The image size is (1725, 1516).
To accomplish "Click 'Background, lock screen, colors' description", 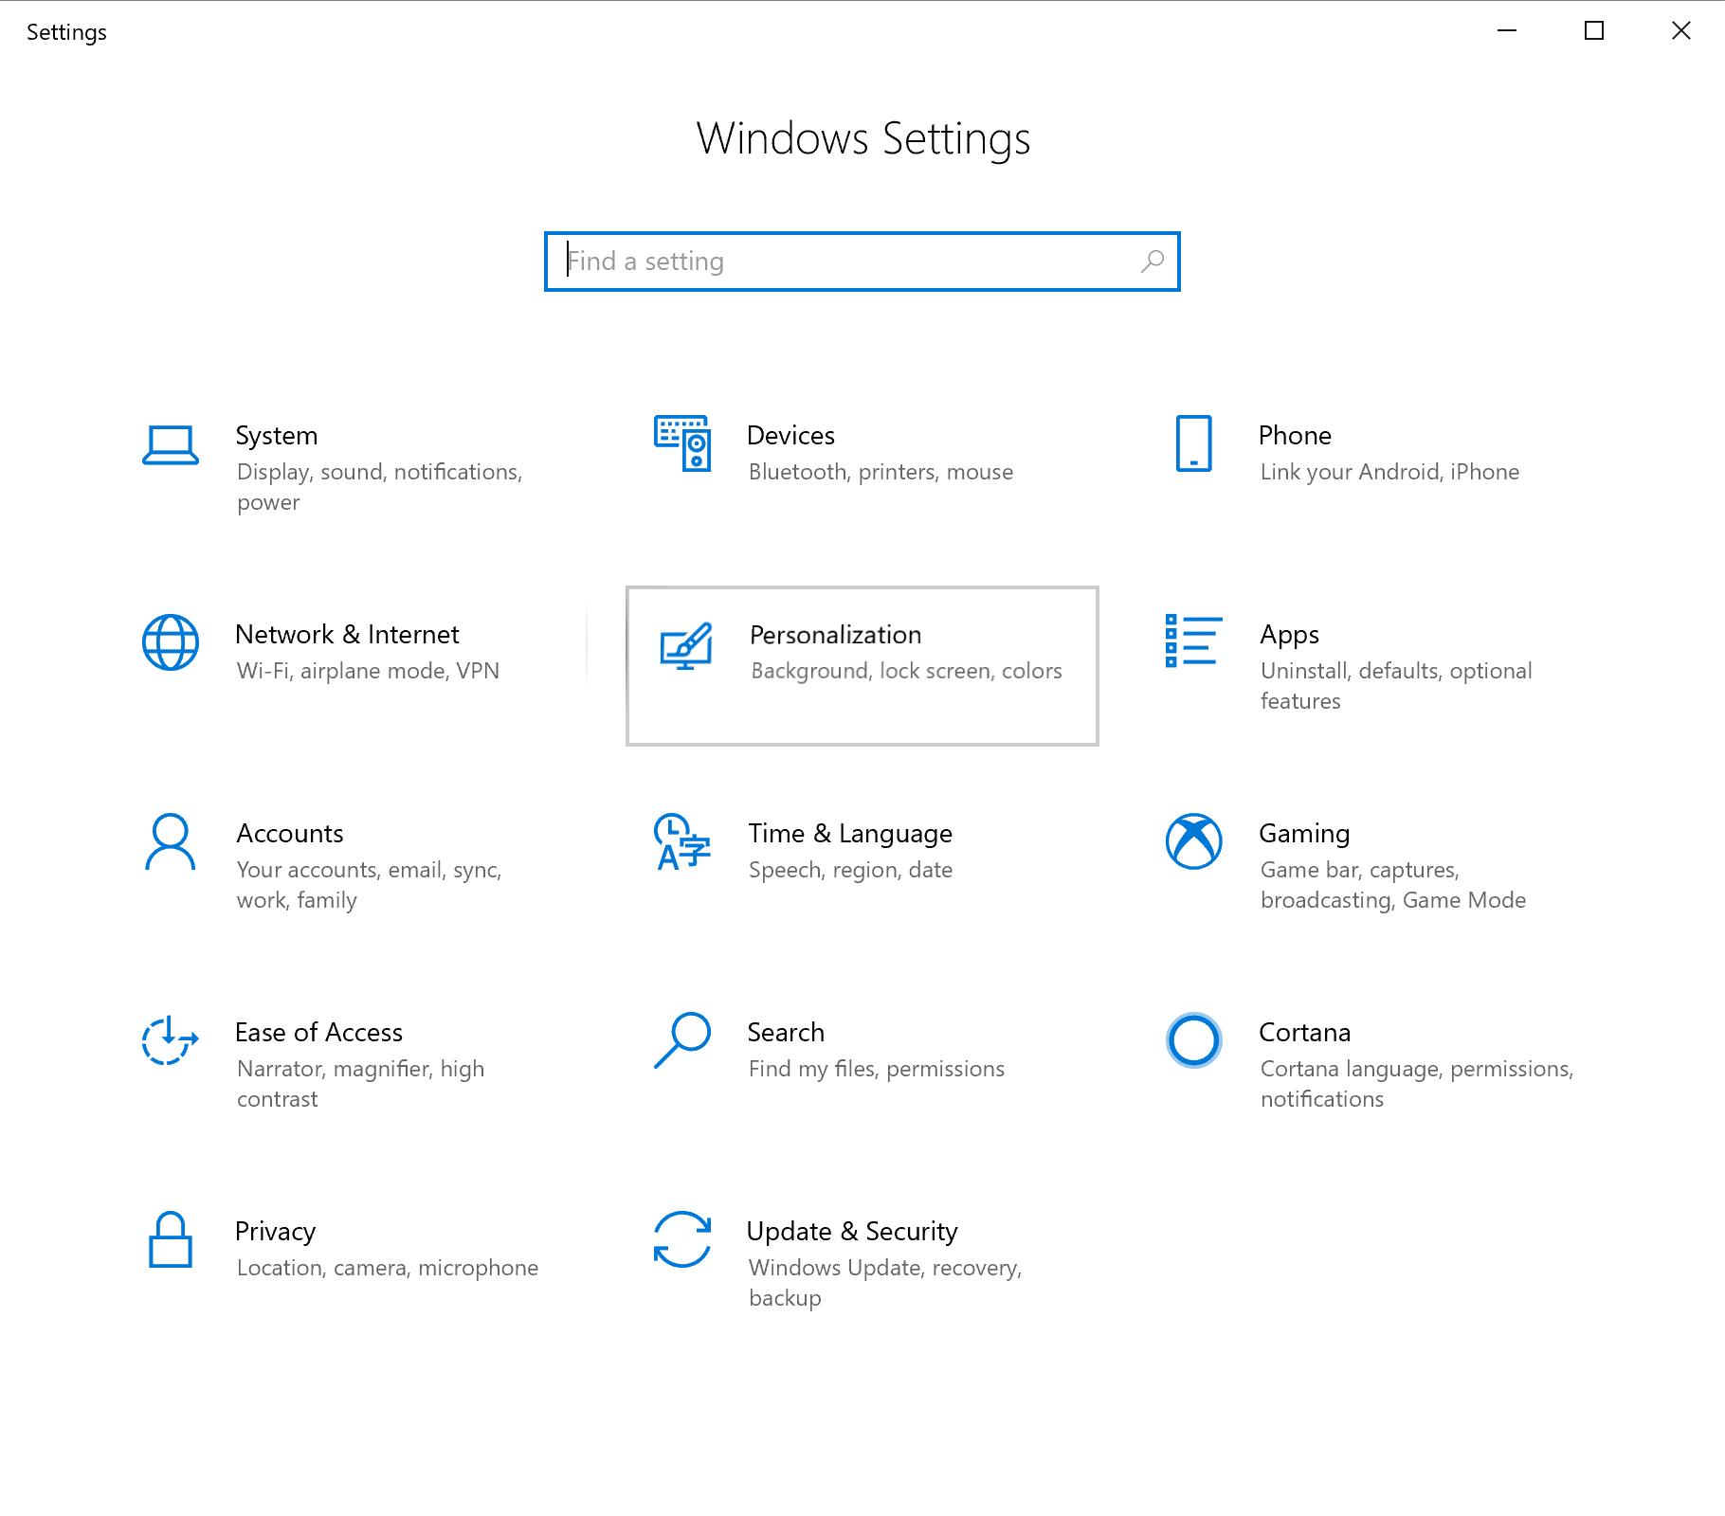I will [x=907, y=671].
